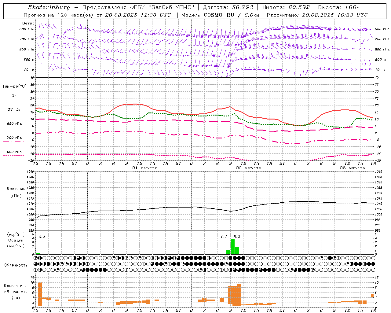Click the Прогноз на 120 часа(ов) text

pos(59,15)
